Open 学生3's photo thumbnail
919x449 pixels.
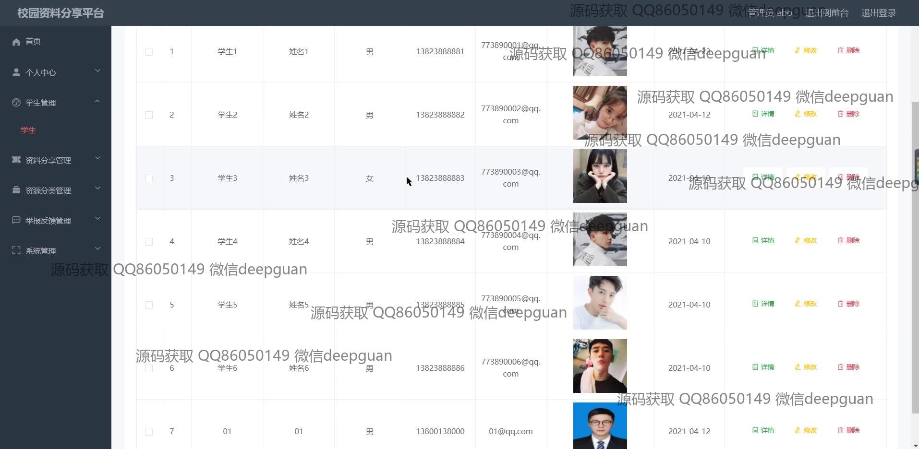[x=600, y=176]
